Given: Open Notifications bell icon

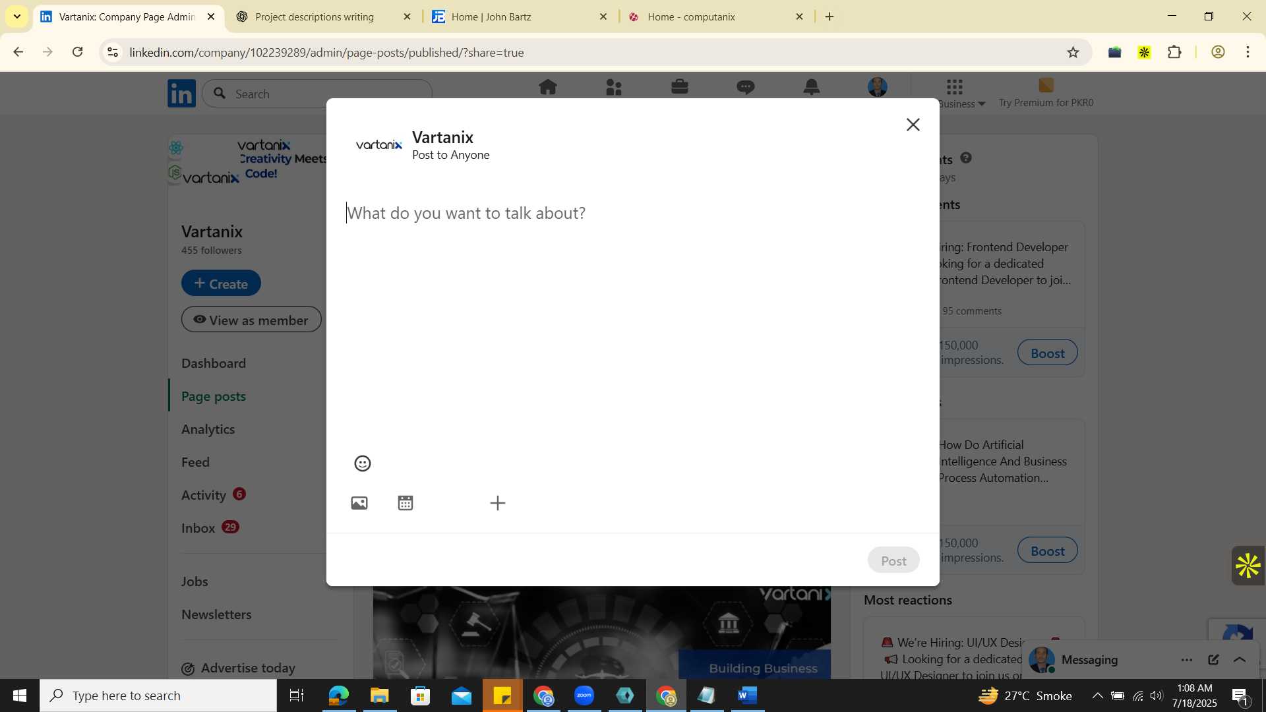Looking at the screenshot, I should 812,87.
